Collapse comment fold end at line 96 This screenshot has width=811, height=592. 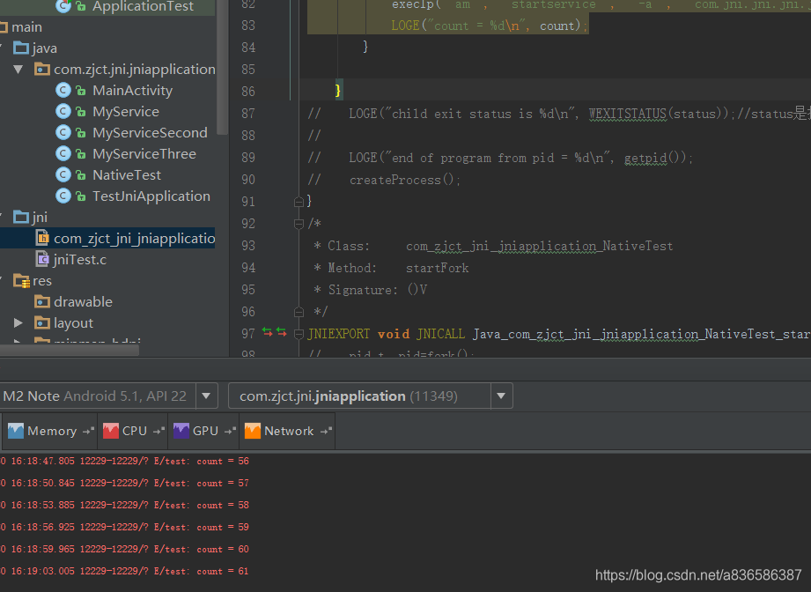pos(299,312)
